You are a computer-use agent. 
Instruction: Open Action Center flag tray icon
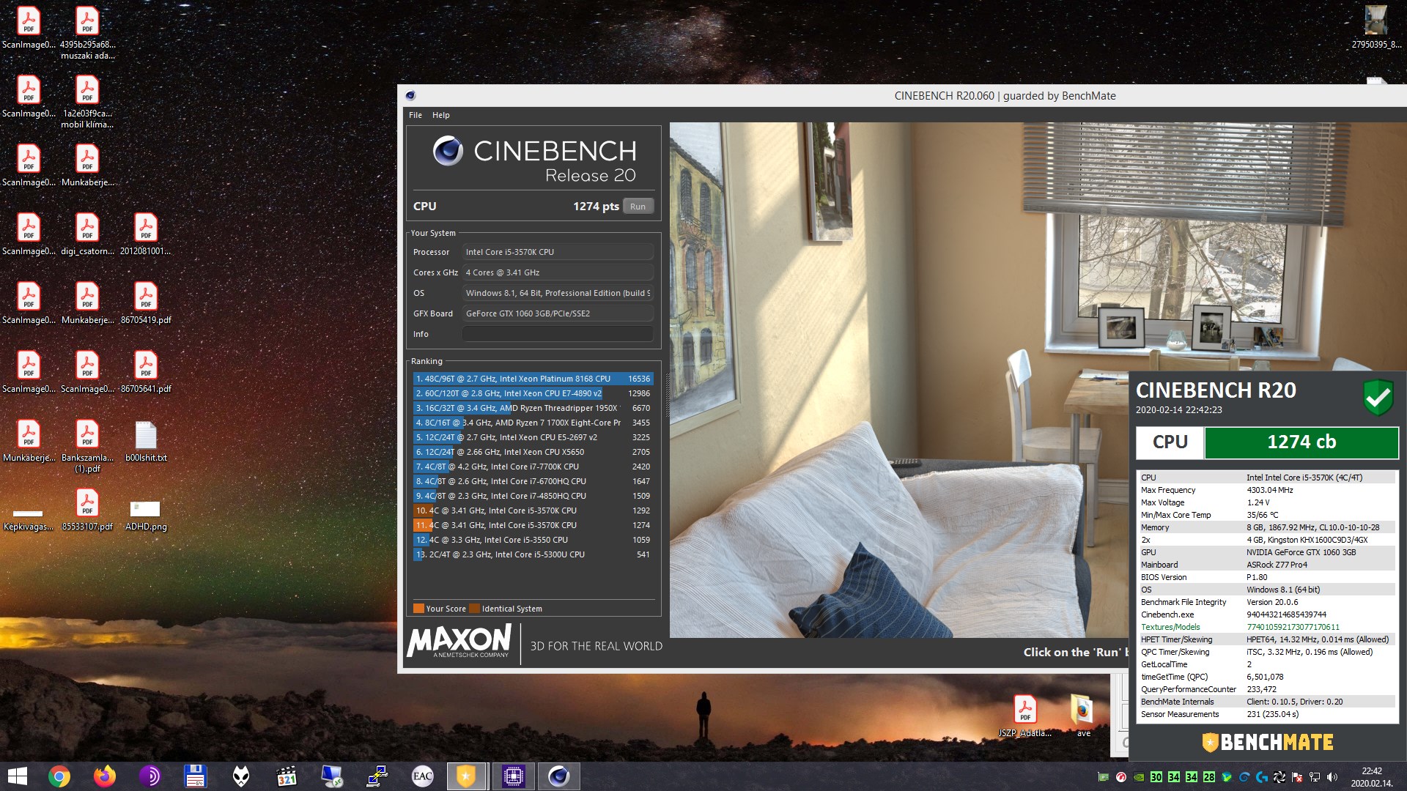(x=1297, y=777)
